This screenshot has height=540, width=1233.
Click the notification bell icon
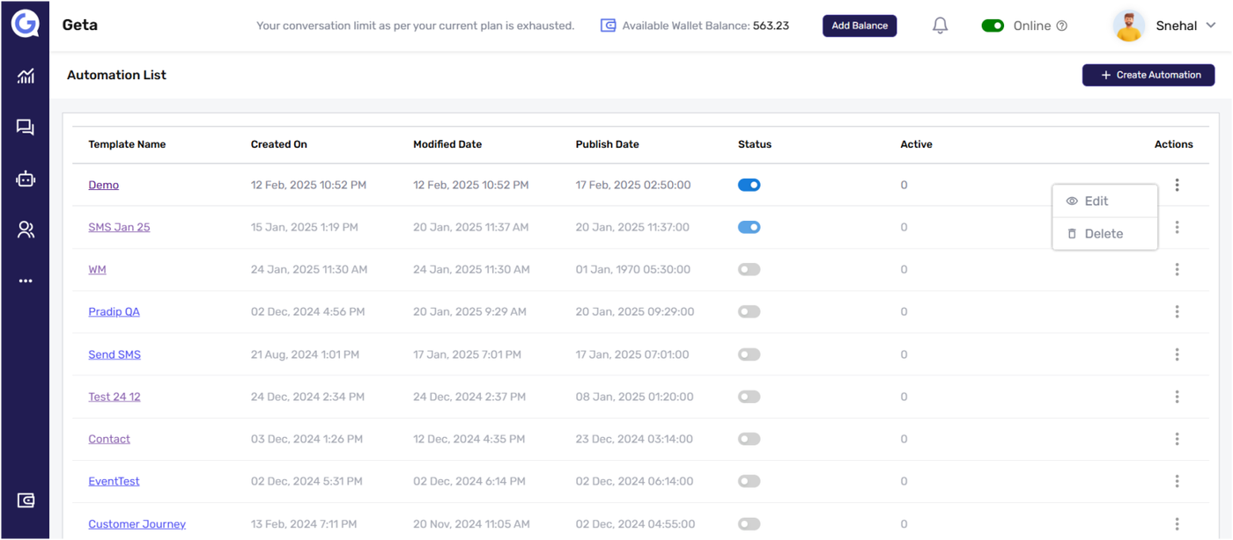point(940,26)
